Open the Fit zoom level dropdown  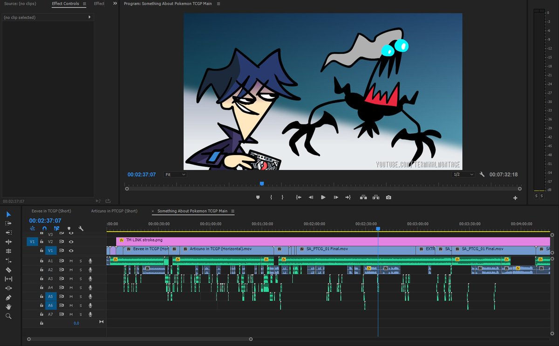pyautogui.click(x=175, y=174)
